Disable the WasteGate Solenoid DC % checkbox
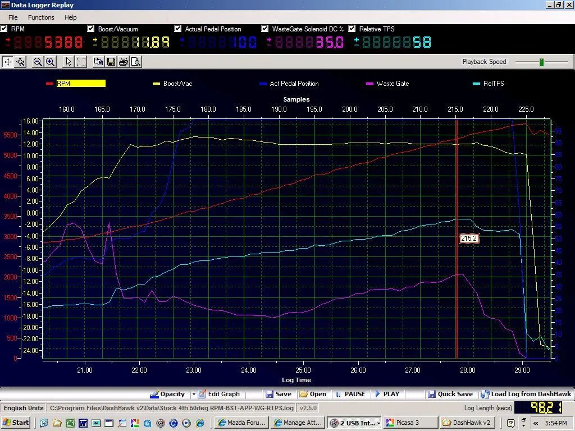575x431 pixels. tap(265, 29)
